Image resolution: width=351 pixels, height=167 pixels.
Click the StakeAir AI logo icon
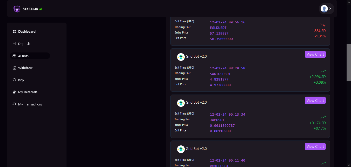[17, 9]
